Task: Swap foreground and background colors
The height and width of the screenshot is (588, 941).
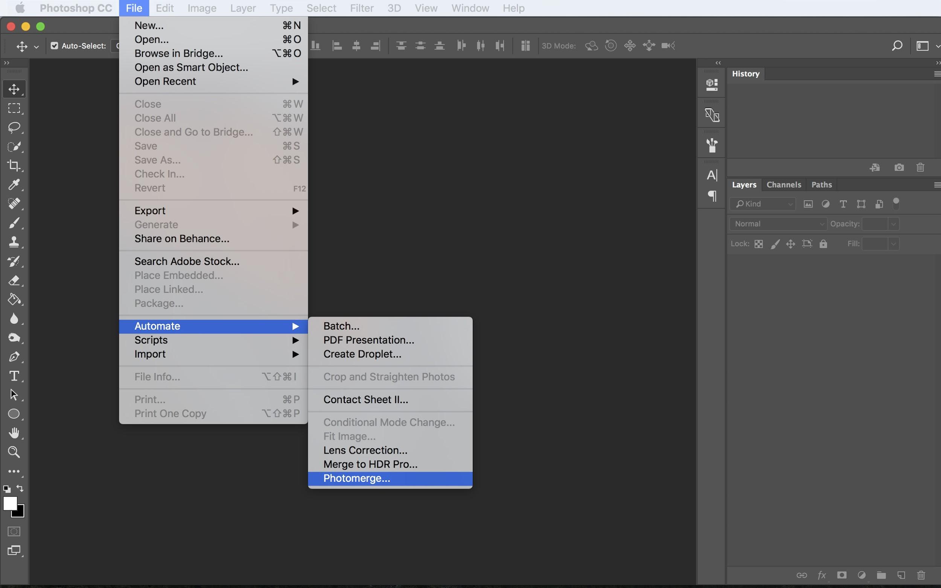Action: (x=20, y=489)
